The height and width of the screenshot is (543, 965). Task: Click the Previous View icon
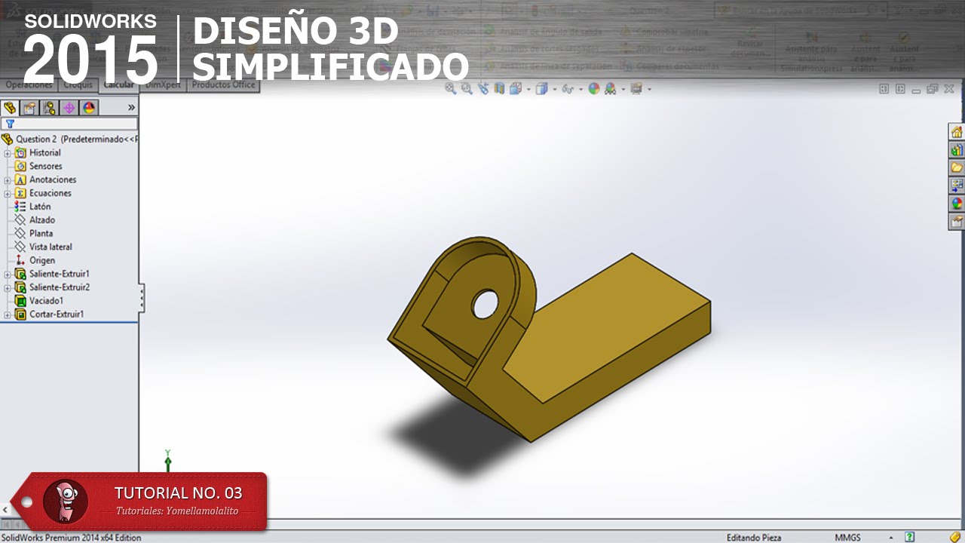[482, 88]
